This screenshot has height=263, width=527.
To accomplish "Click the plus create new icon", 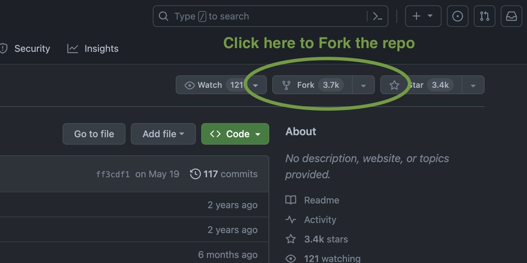I will tap(417, 16).
